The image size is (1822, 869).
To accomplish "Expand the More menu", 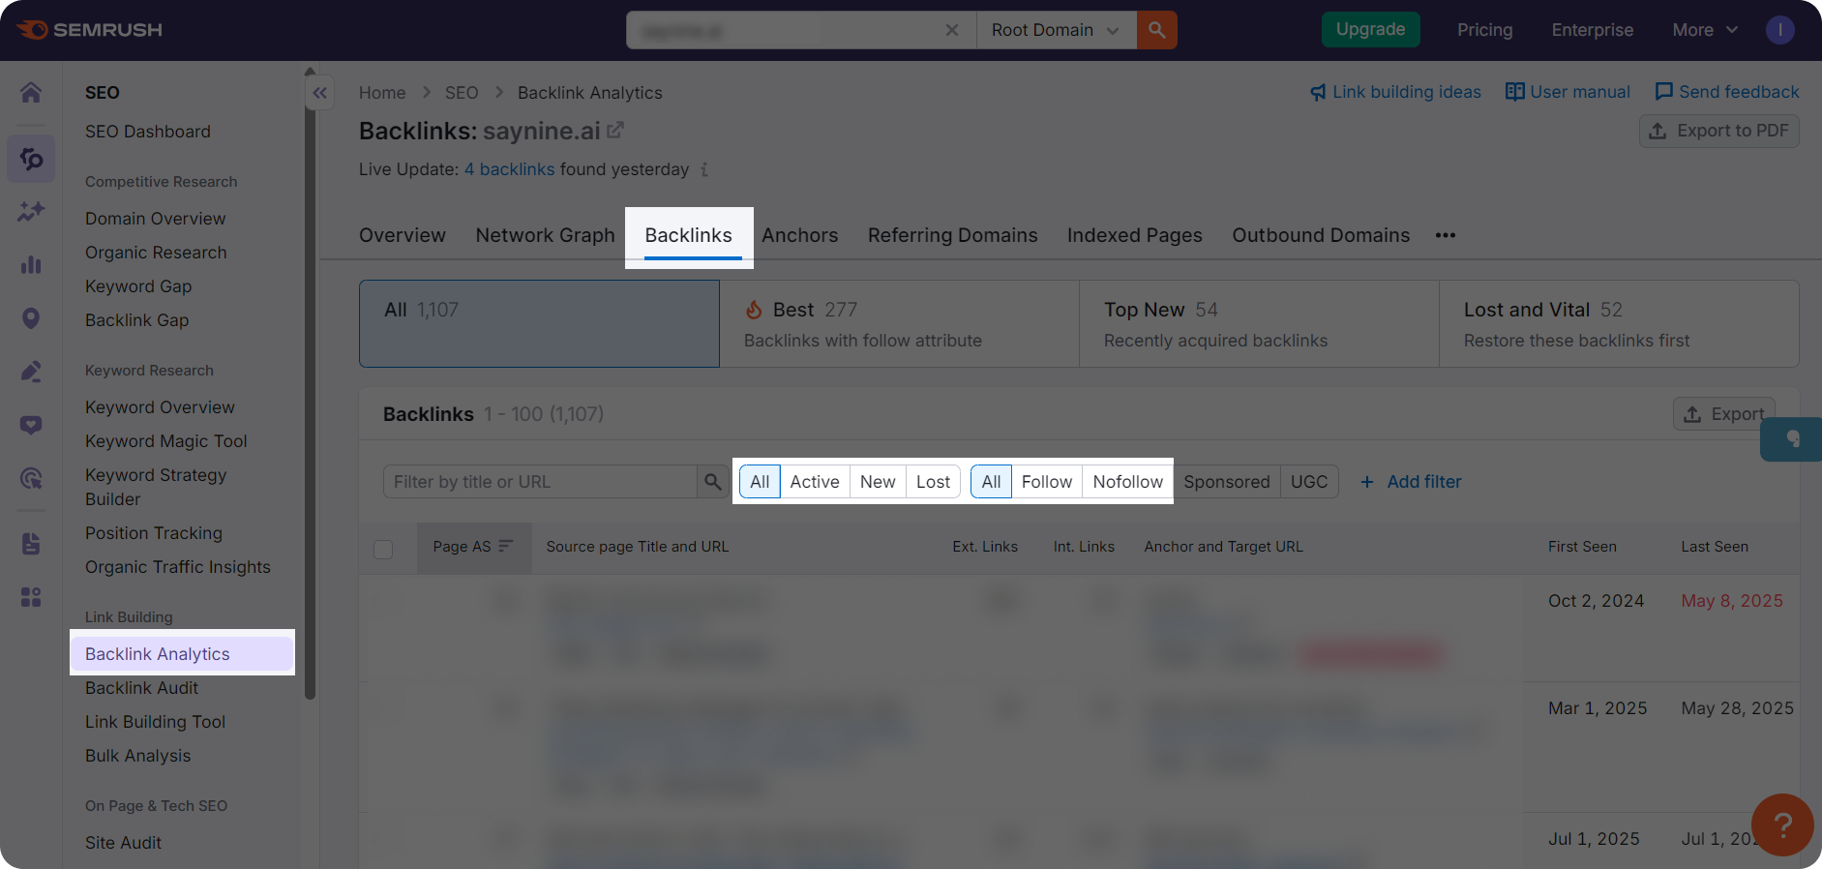I will pos(1705,30).
